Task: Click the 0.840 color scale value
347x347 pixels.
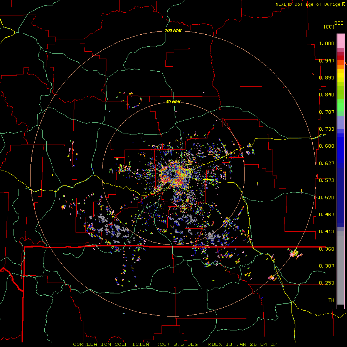Action: 327,95
